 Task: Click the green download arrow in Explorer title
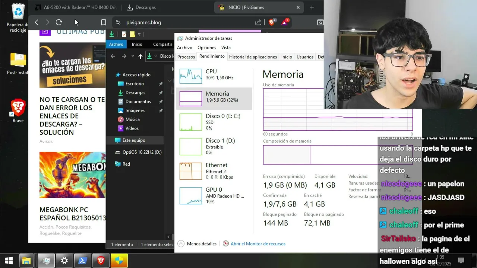(111, 34)
